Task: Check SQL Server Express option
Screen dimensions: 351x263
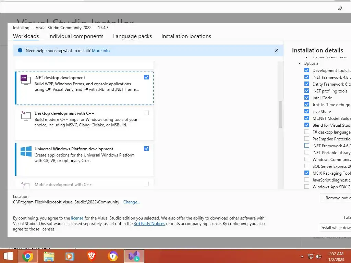Action: coord(307,166)
